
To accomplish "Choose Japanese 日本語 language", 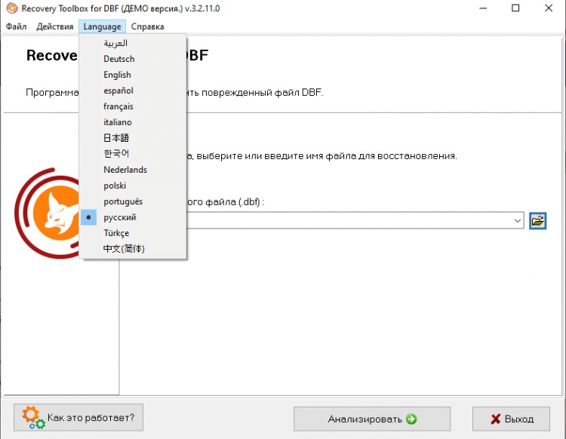I will click(133, 138).
